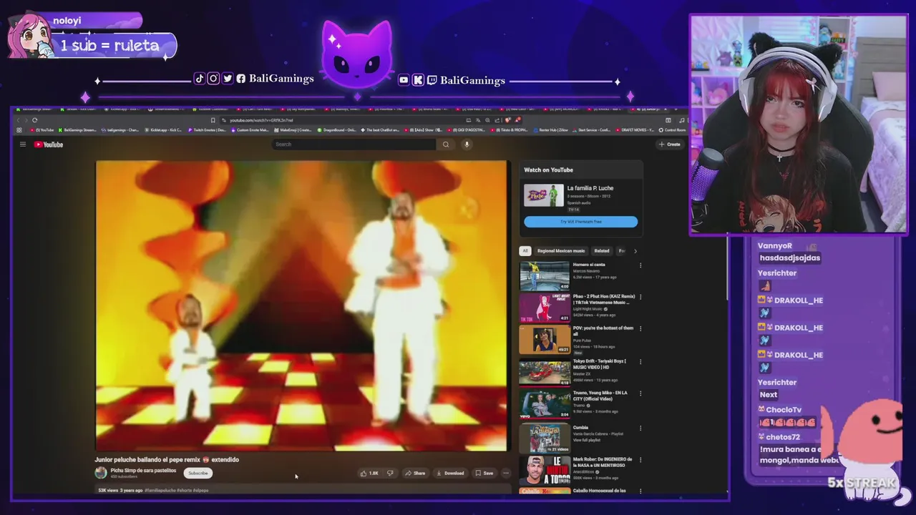Click Mark Rober De INGENIERO title text
The width and height of the screenshot is (916, 515).
coord(603,462)
